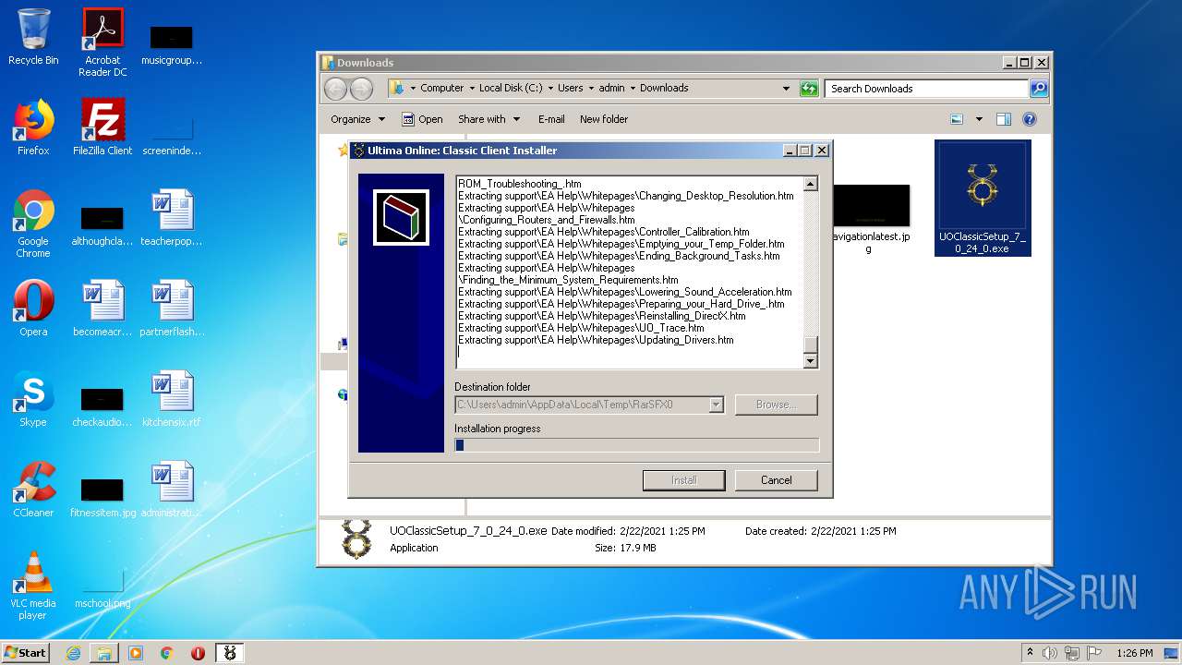Click Extracting Updating_Drivers.htm log line
The height and width of the screenshot is (665, 1182).
(597, 340)
